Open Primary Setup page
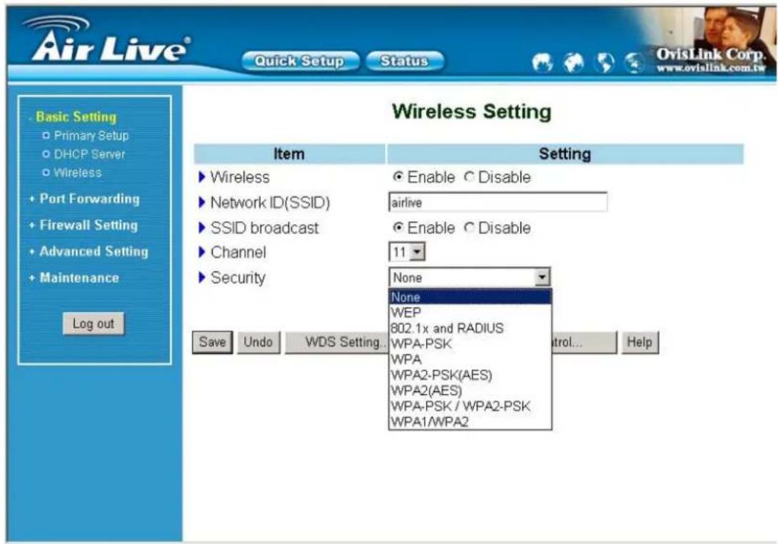 coord(91,136)
